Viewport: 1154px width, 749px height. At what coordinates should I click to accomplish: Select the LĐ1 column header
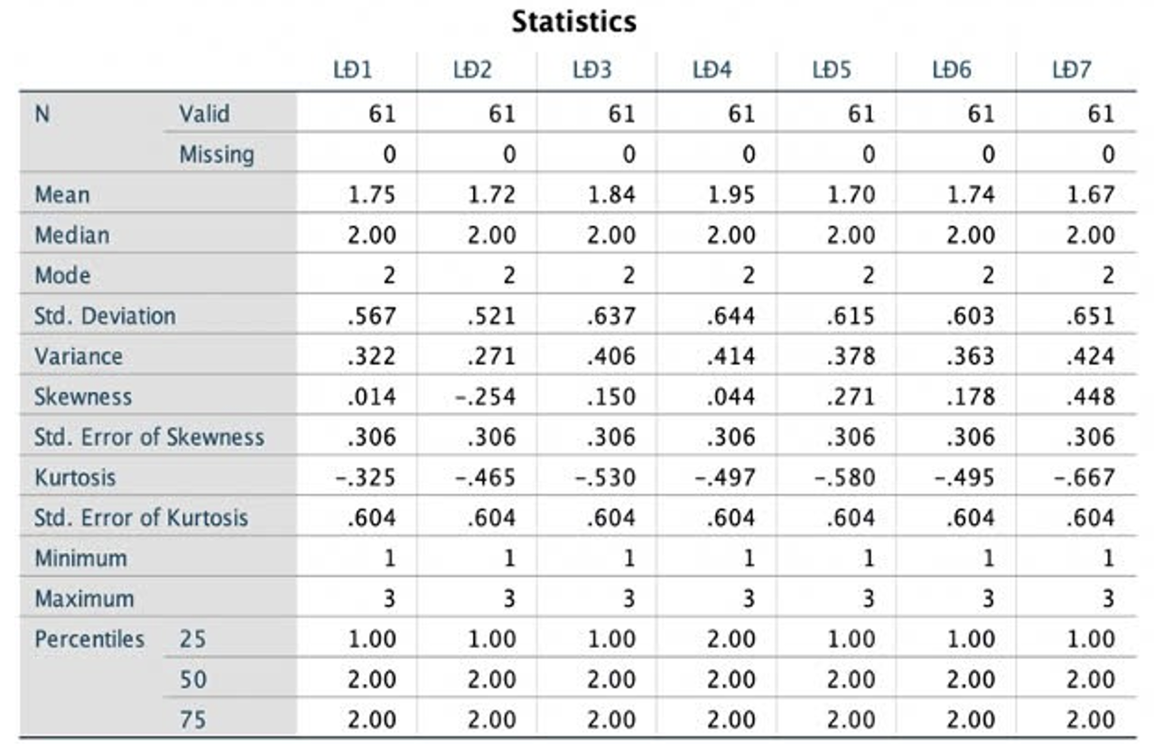352,70
